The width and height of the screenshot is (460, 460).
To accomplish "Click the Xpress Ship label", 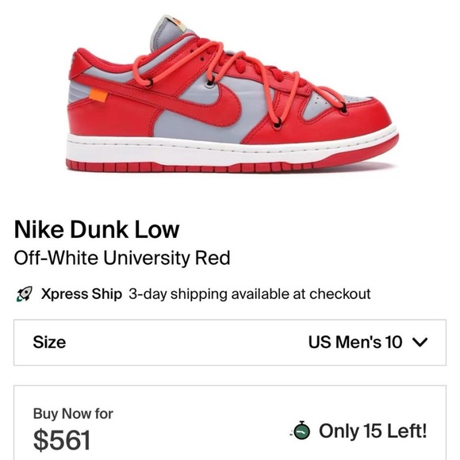I will [82, 294].
